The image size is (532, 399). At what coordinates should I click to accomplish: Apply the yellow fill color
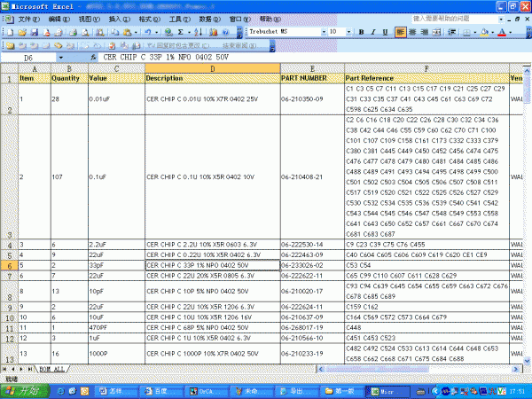coord(484,32)
